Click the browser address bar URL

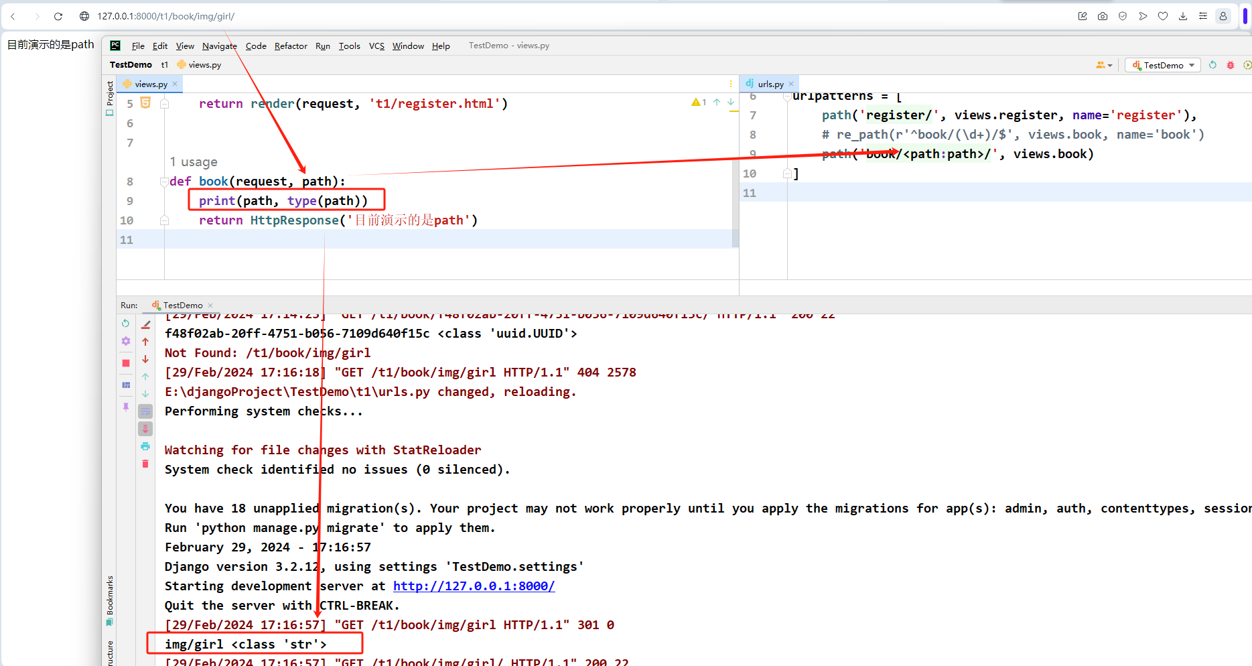click(165, 16)
